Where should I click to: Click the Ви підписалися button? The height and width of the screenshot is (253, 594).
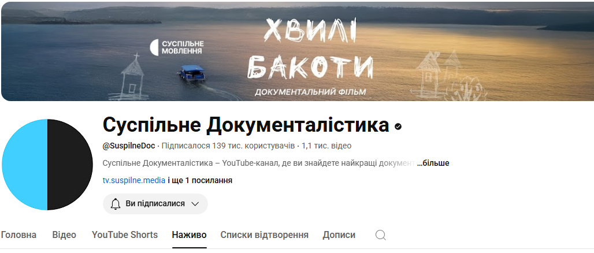155,204
